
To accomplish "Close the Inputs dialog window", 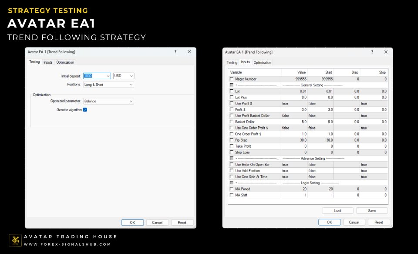I will (386, 52).
